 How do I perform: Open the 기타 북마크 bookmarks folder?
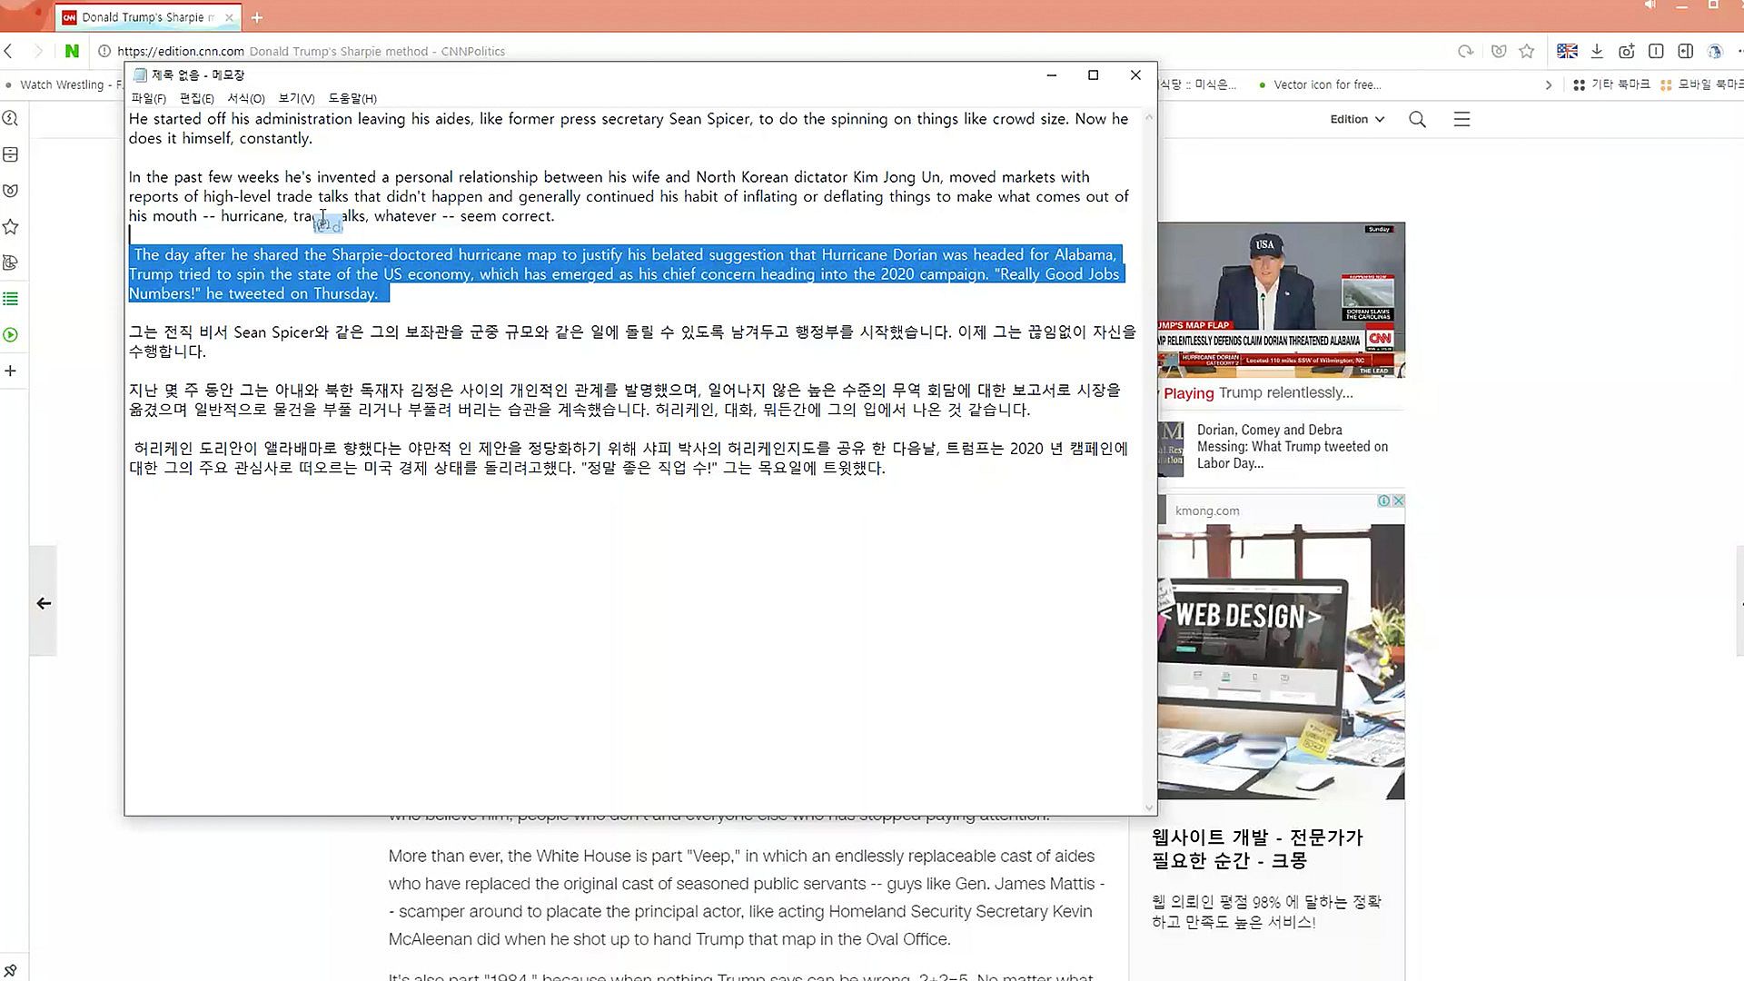[x=1611, y=84]
